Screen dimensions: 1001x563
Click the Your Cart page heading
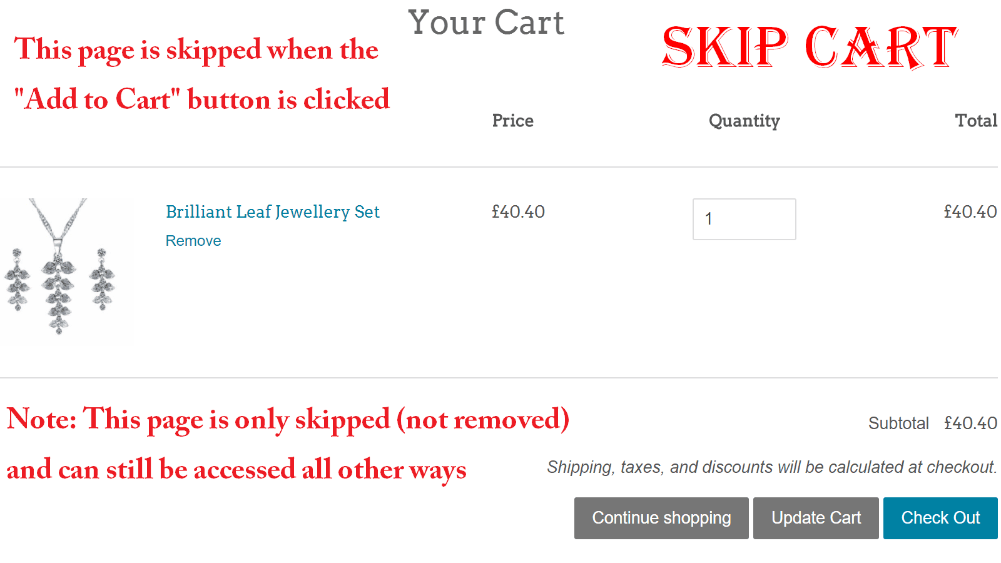point(487,23)
